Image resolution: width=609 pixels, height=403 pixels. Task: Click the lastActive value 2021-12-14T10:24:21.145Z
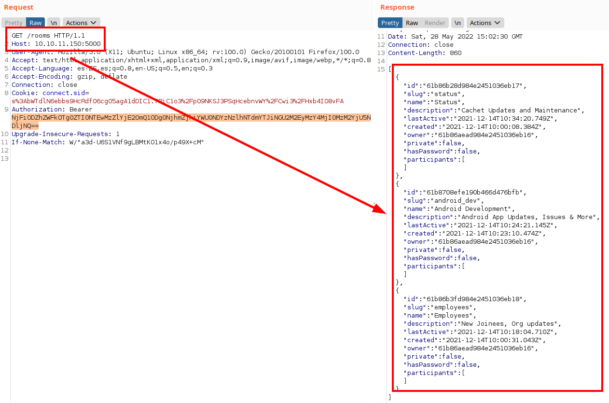coord(504,225)
